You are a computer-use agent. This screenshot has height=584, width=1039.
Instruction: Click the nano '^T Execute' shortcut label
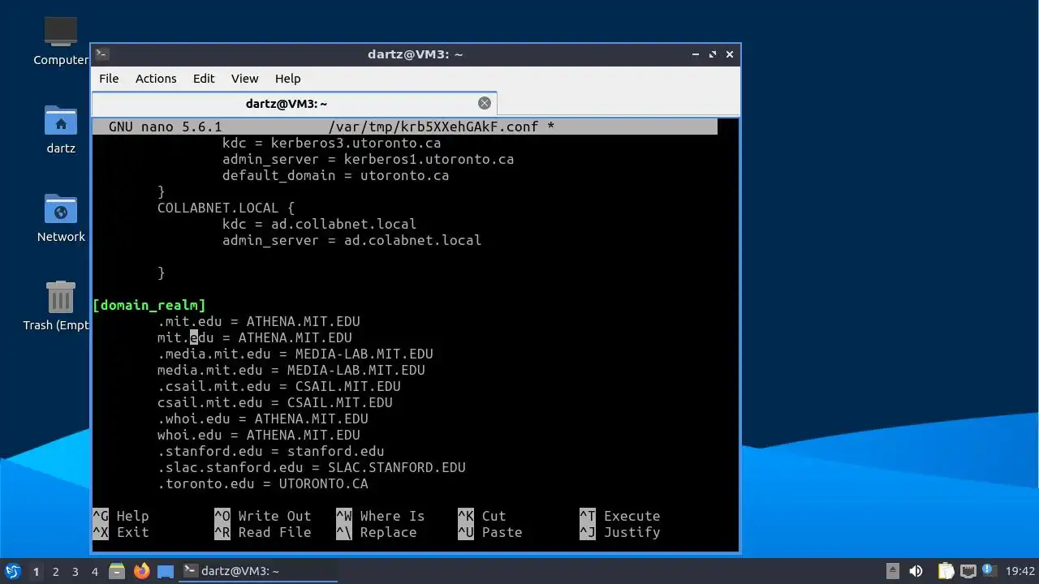click(620, 516)
